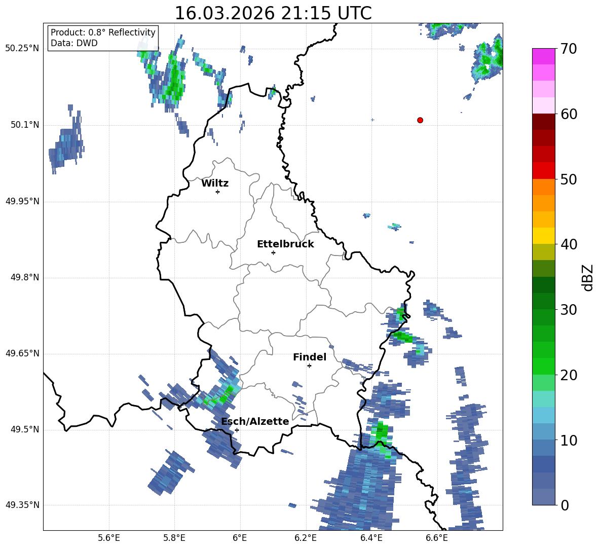Click the 6.2°E longitude label

[306, 538]
